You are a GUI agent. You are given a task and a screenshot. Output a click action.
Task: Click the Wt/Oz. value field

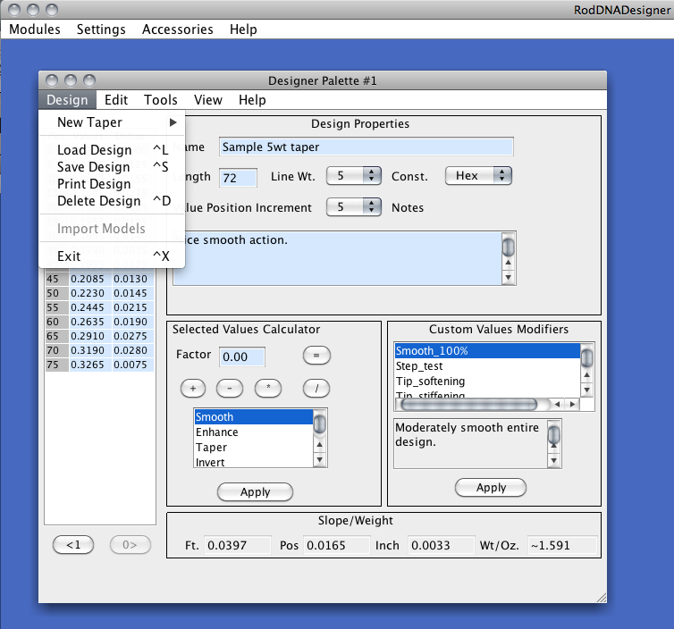[x=562, y=545]
